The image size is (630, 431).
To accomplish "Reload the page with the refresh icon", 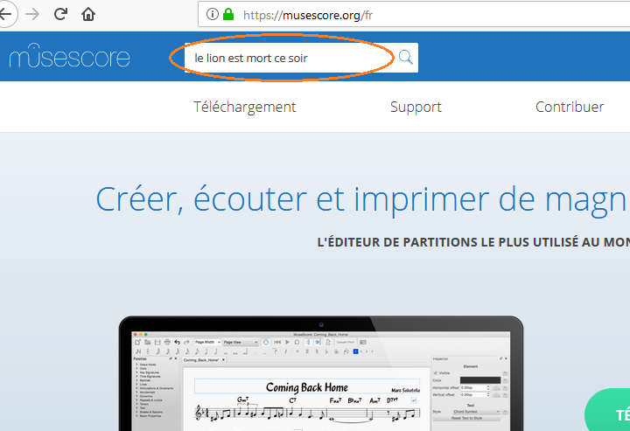I will click(60, 15).
